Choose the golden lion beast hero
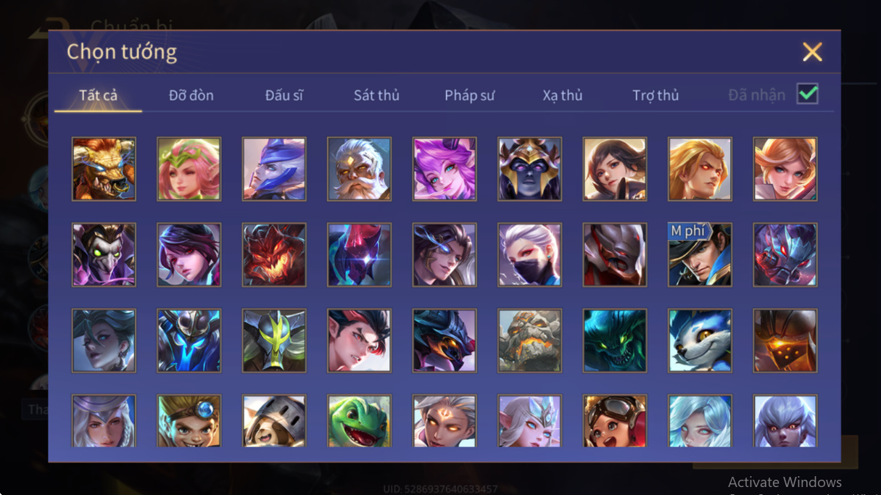The height and width of the screenshot is (495, 881). tap(104, 169)
